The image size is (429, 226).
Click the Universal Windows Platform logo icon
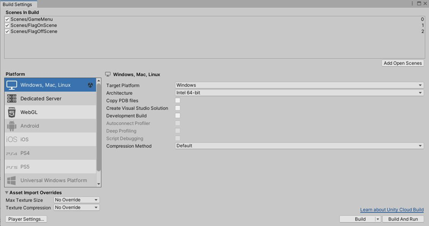click(x=11, y=181)
